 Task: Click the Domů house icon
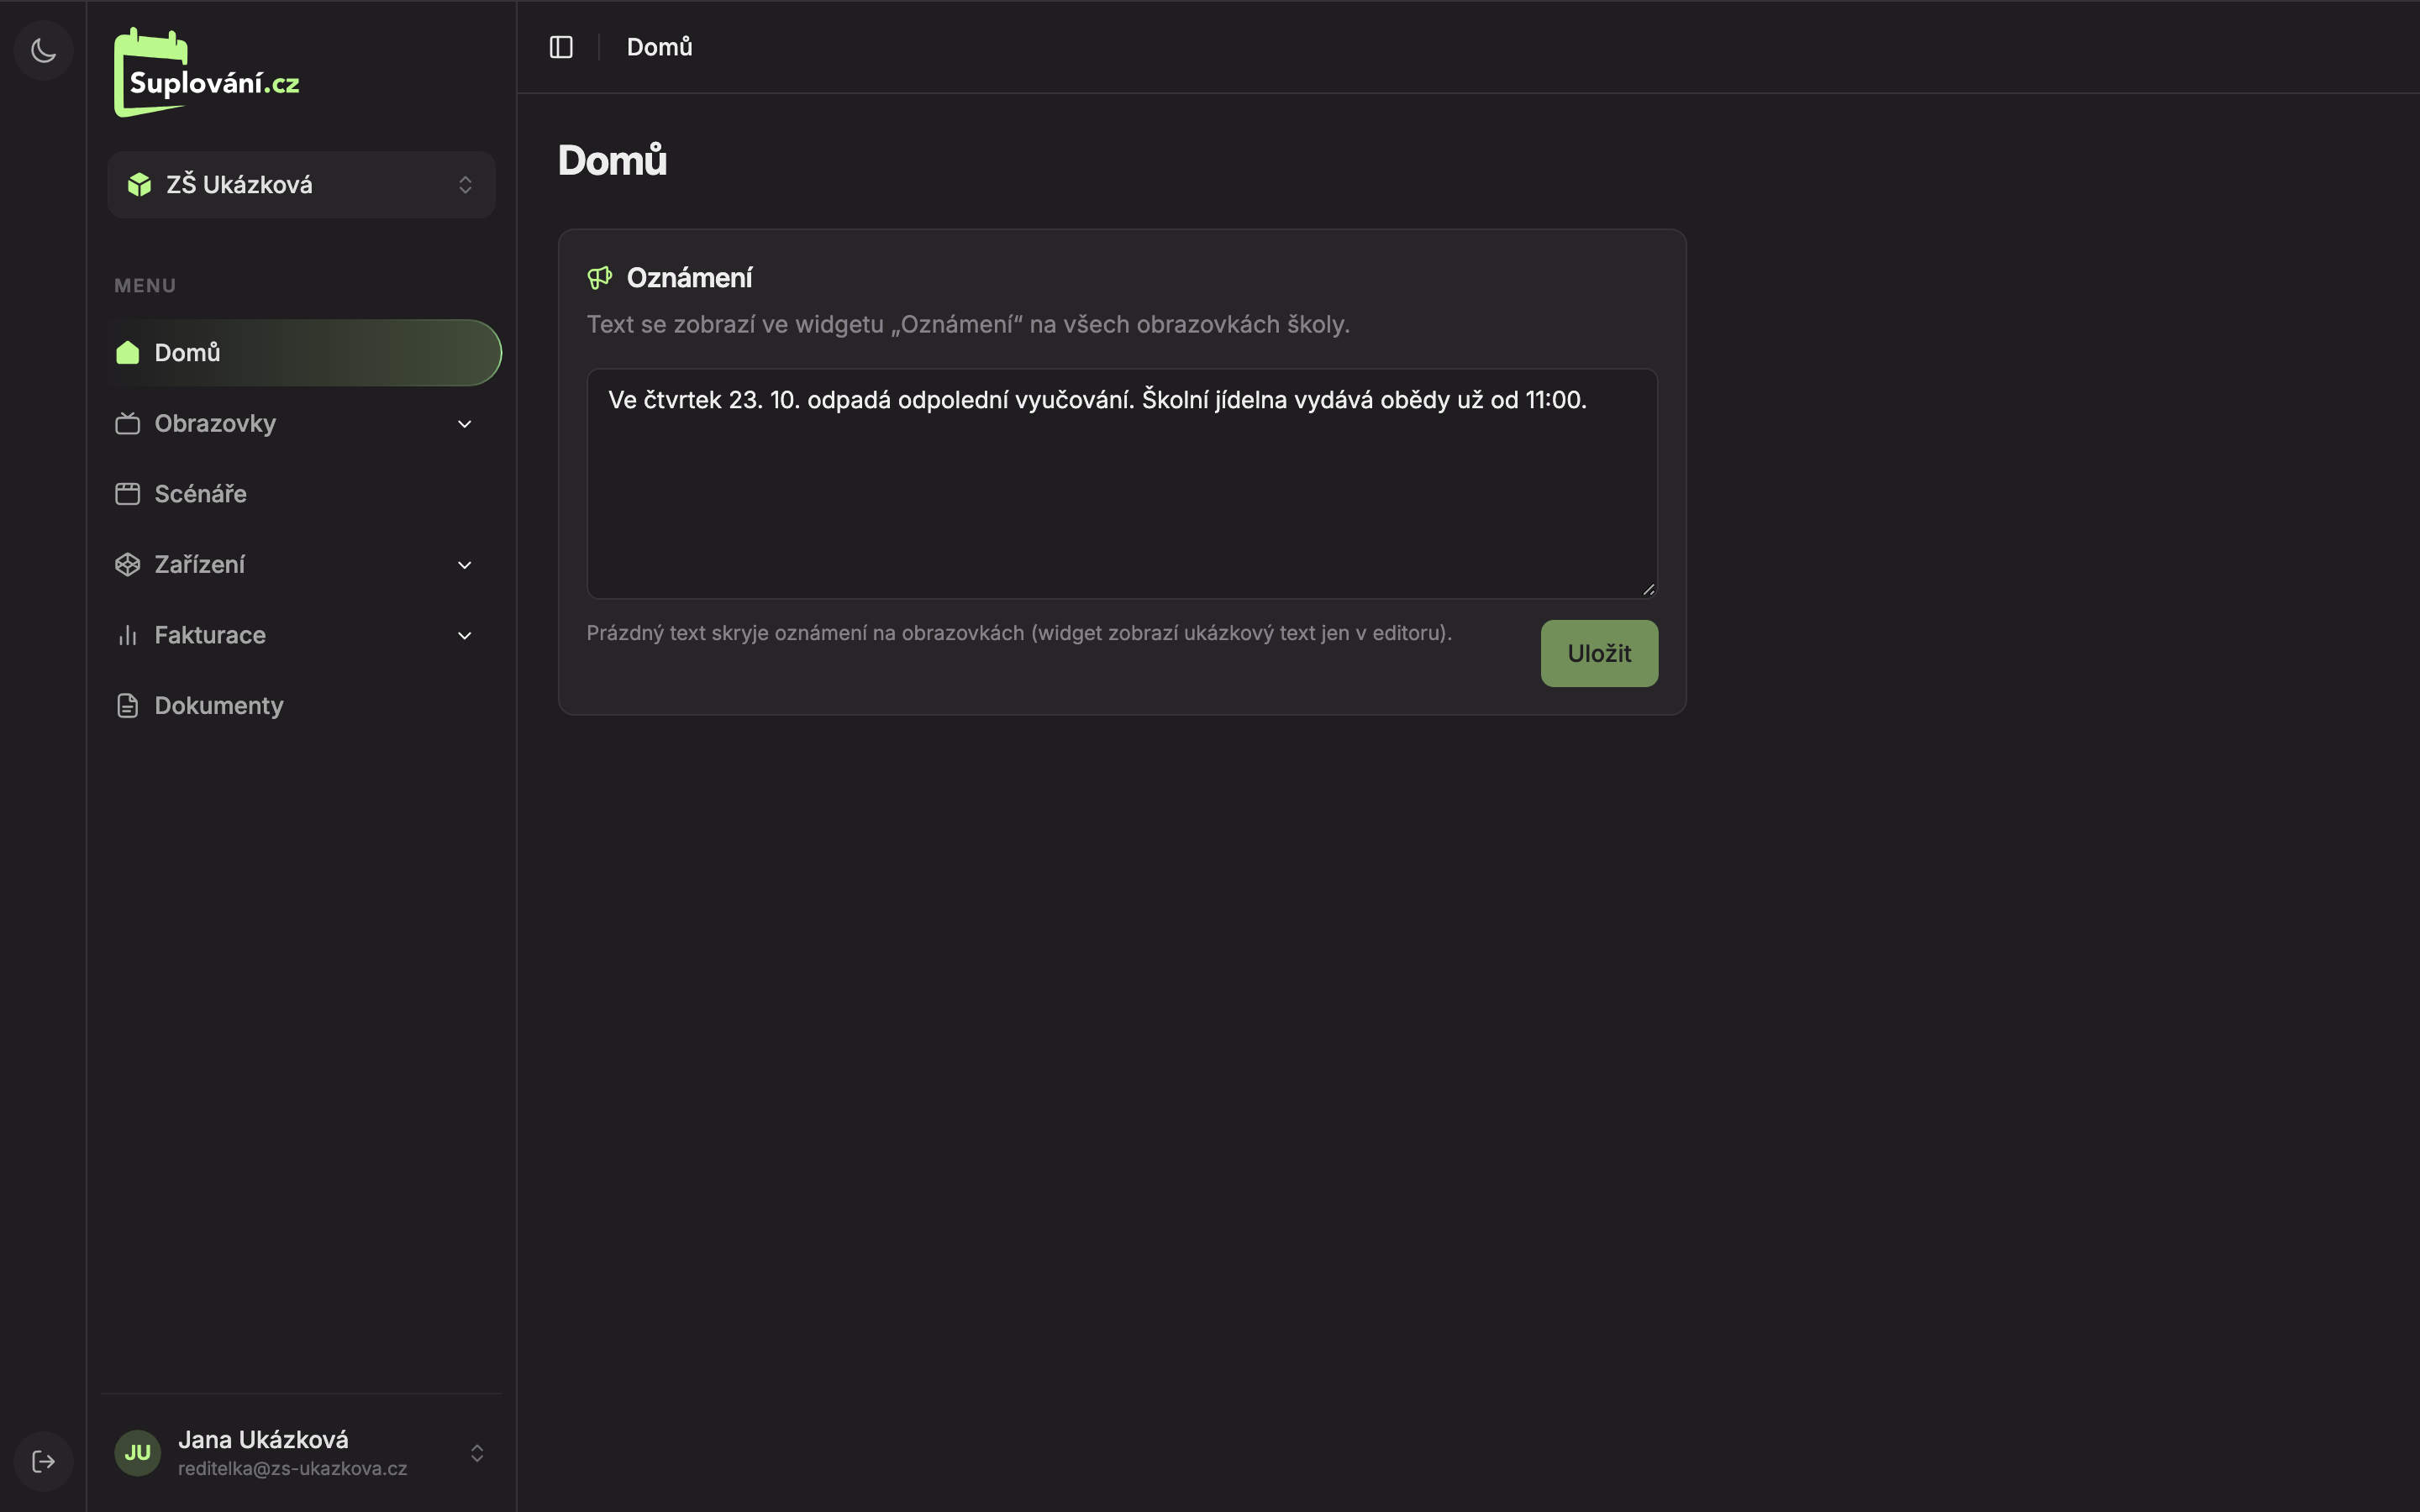point(127,353)
